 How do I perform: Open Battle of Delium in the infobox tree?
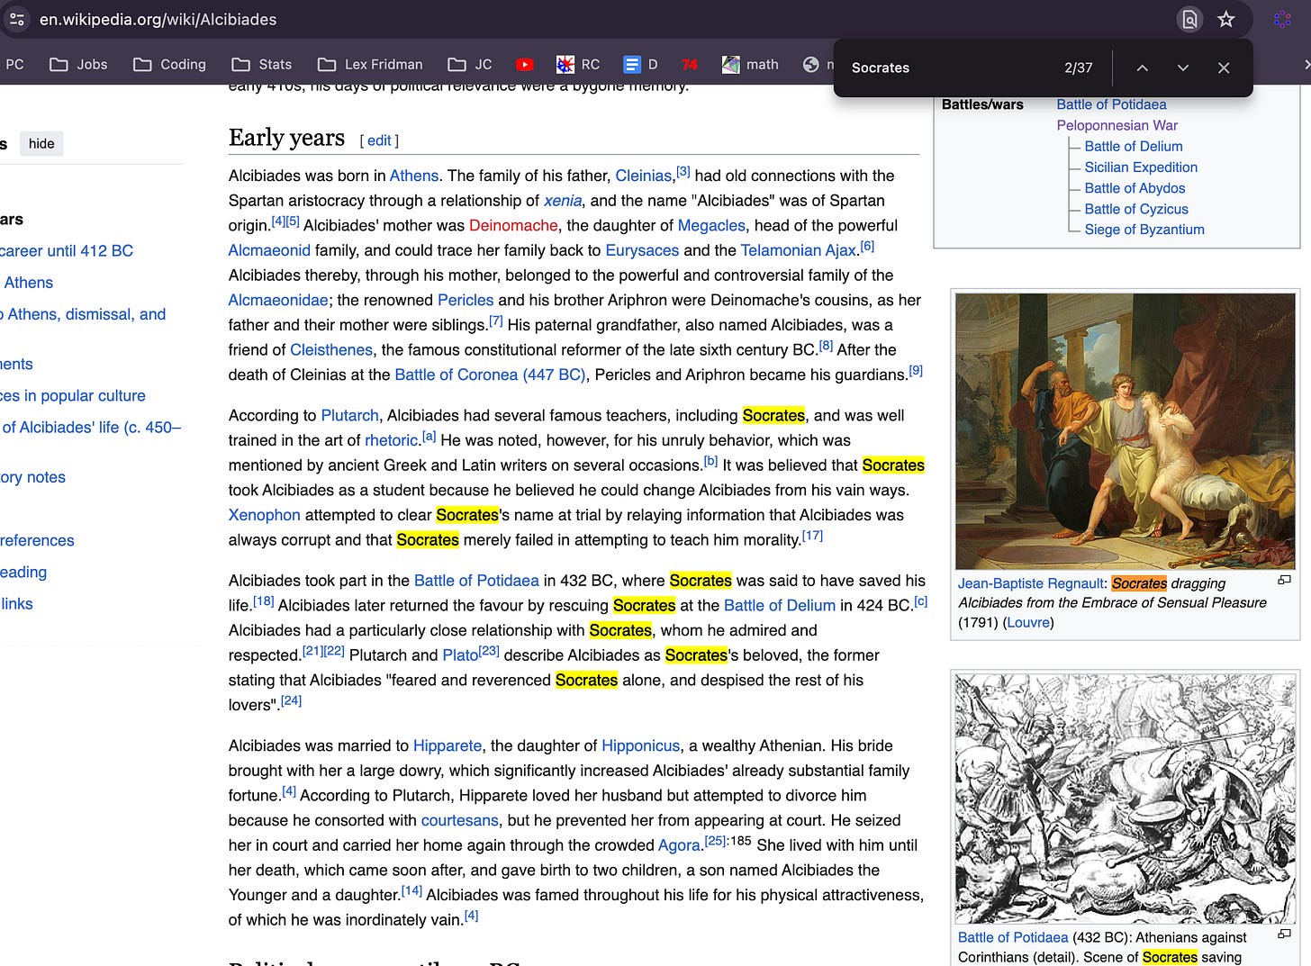tap(1134, 146)
